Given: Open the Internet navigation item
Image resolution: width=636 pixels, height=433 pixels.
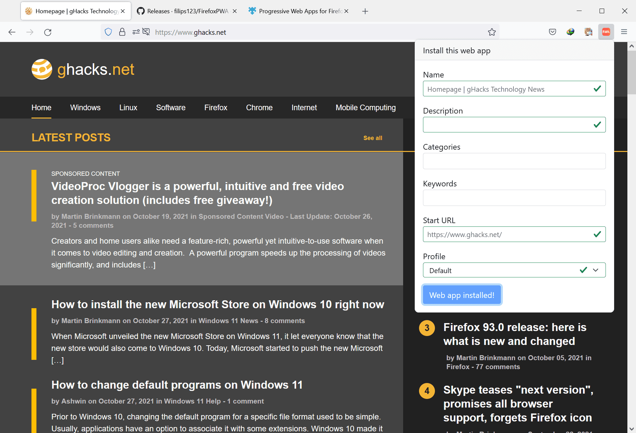Looking at the screenshot, I should pyautogui.click(x=304, y=108).
